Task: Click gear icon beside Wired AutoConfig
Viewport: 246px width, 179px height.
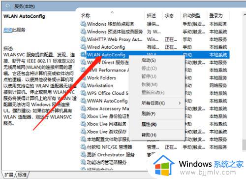Action: click(83, 47)
